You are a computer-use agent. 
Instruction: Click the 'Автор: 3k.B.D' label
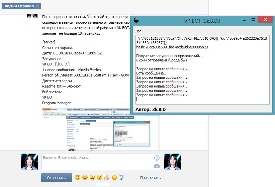[x=151, y=110]
